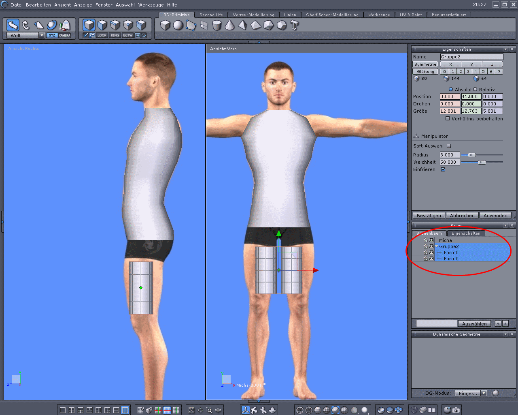Click the Position Y field 41.000
Screen dimensions: 518x415
click(x=471, y=96)
